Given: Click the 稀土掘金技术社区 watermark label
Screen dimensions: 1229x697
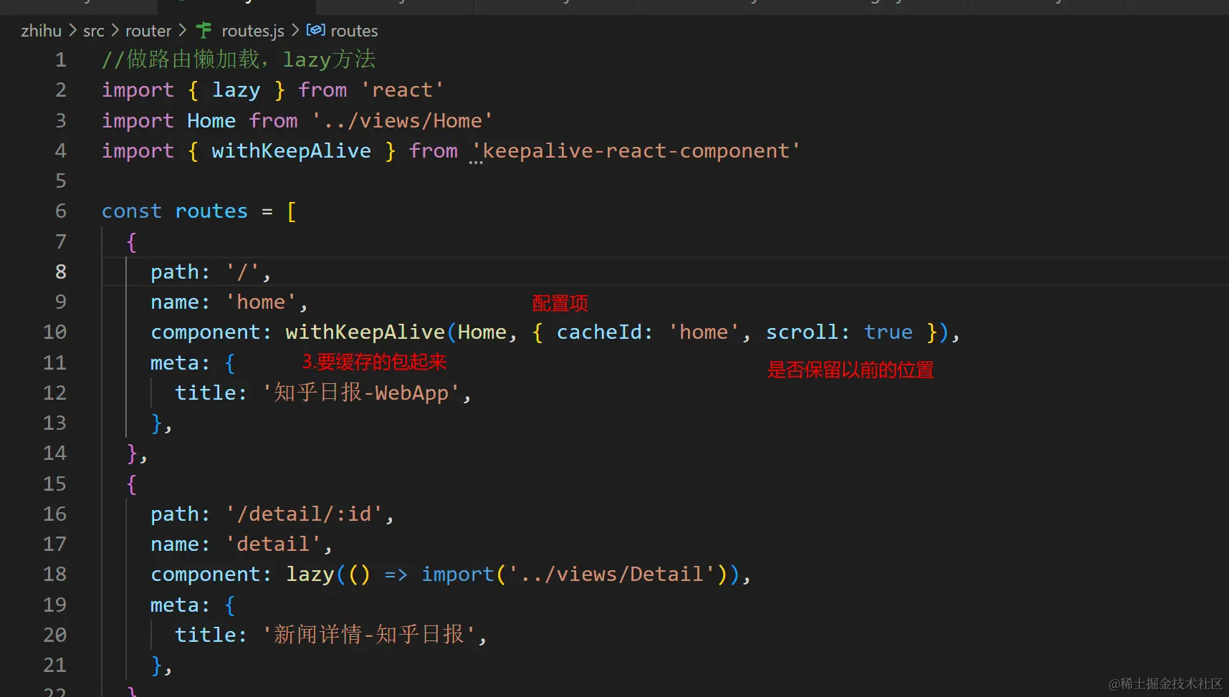Looking at the screenshot, I should [1165, 684].
